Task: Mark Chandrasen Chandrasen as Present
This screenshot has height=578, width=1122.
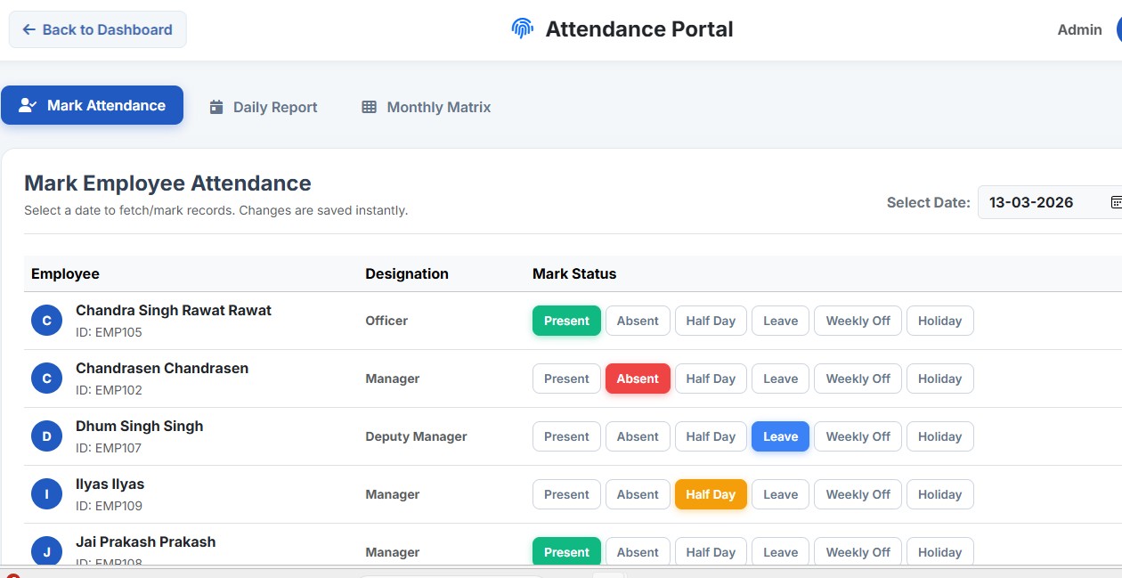Action: 566,378
